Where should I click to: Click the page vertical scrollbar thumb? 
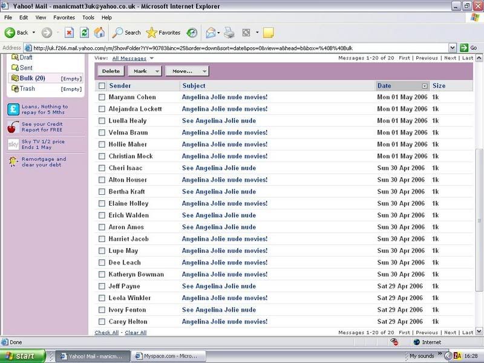point(479,220)
